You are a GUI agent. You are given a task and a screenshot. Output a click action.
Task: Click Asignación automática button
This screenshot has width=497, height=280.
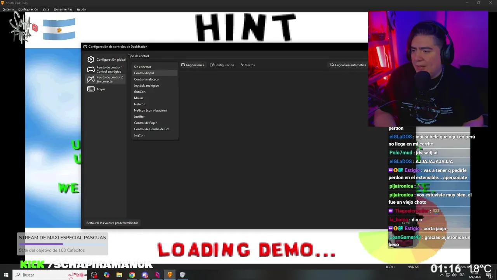click(348, 65)
